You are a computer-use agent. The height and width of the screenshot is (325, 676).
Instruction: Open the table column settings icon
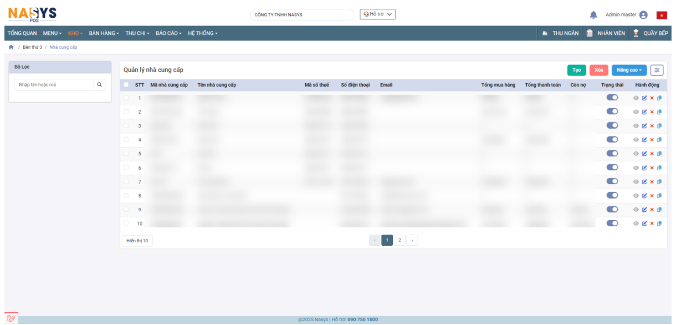click(657, 70)
